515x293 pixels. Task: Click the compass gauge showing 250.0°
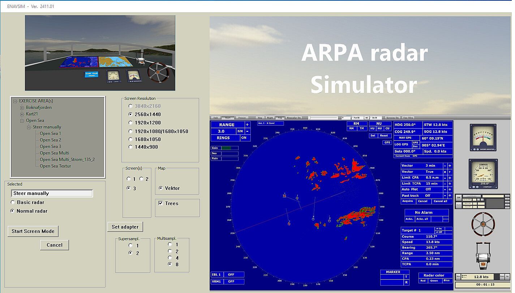point(482,174)
